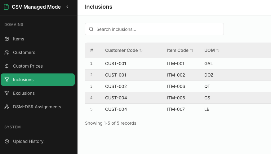The image size is (271, 154).
Task: Select the CUST-004 ITM-007 row
Action: tap(176, 109)
